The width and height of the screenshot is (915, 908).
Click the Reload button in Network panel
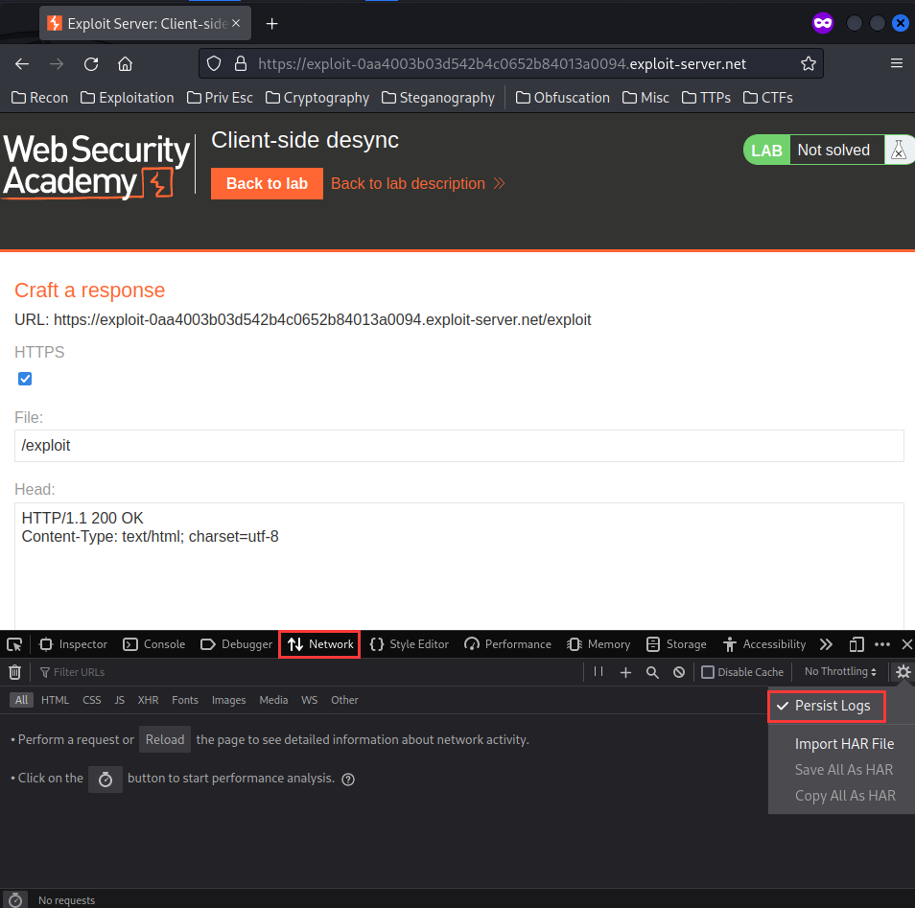pyautogui.click(x=165, y=739)
